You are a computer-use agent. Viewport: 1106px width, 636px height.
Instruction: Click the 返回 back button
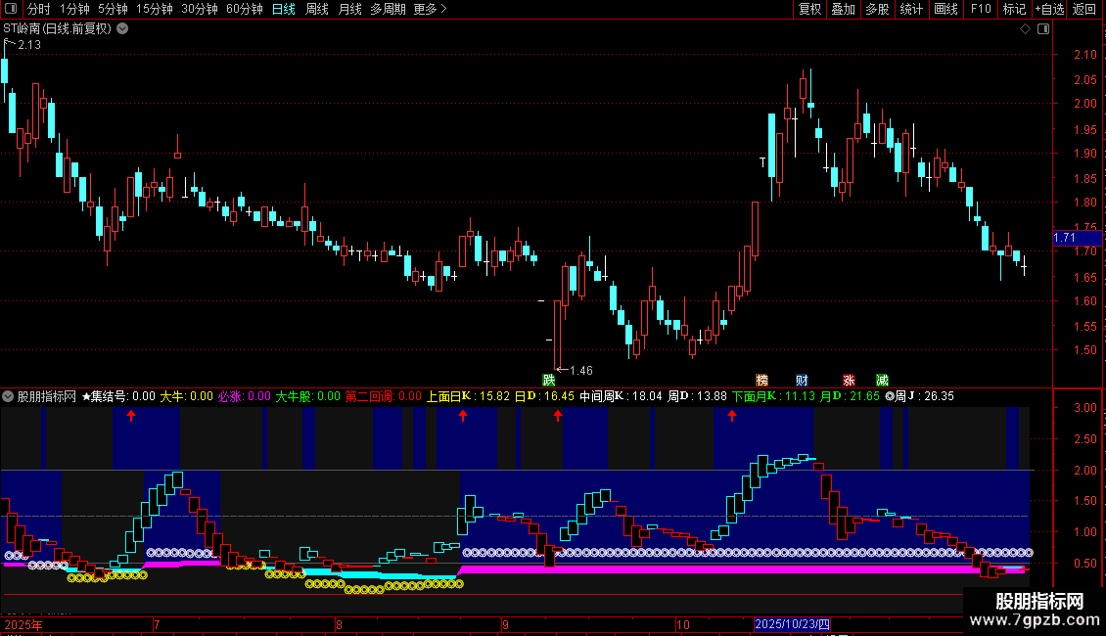pos(1084,9)
